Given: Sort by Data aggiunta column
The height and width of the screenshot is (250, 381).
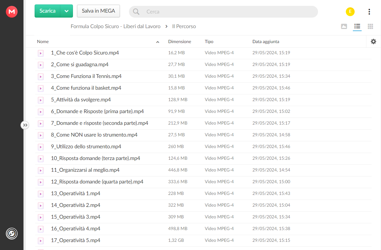Looking at the screenshot, I should [x=266, y=42].
